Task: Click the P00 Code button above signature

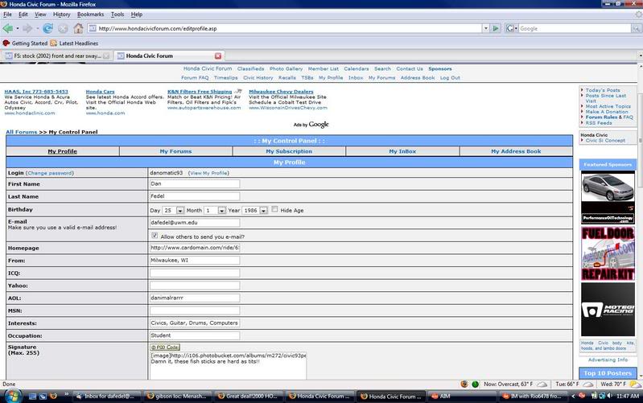Action: coord(165,347)
